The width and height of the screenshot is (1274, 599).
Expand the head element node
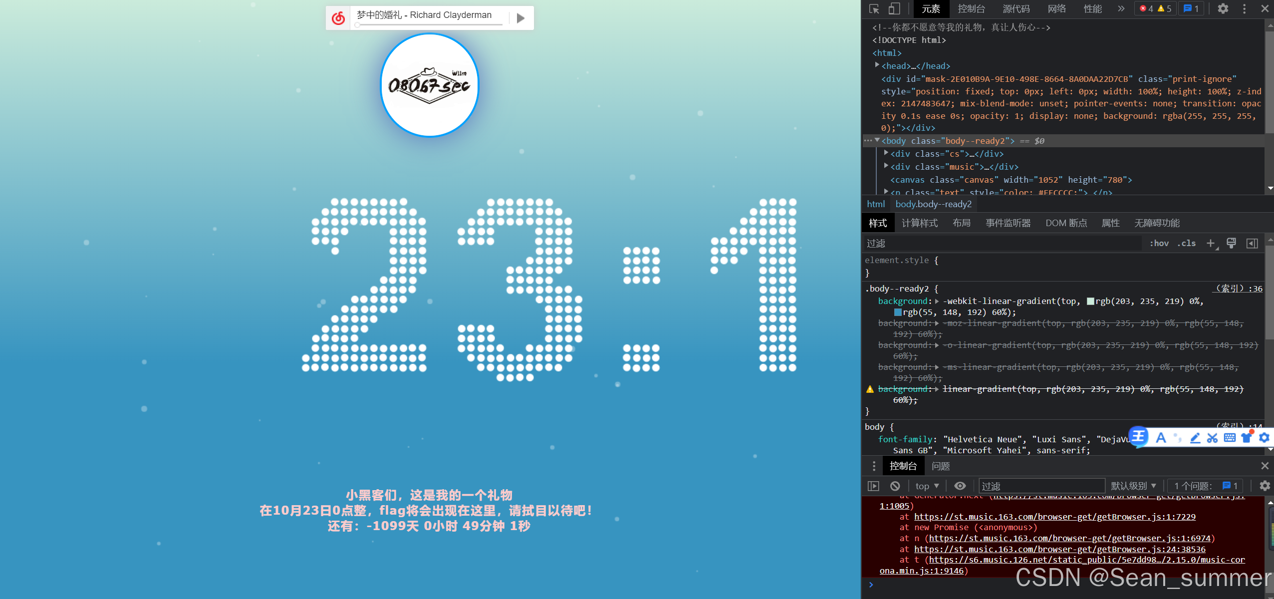(x=877, y=65)
